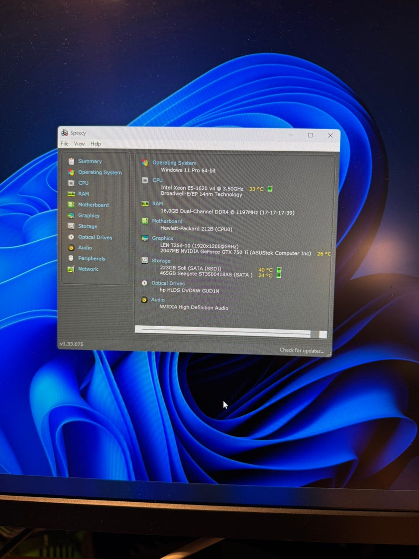Select Graphics in the sidebar list
This screenshot has width=419, height=559.
pyautogui.click(x=89, y=215)
